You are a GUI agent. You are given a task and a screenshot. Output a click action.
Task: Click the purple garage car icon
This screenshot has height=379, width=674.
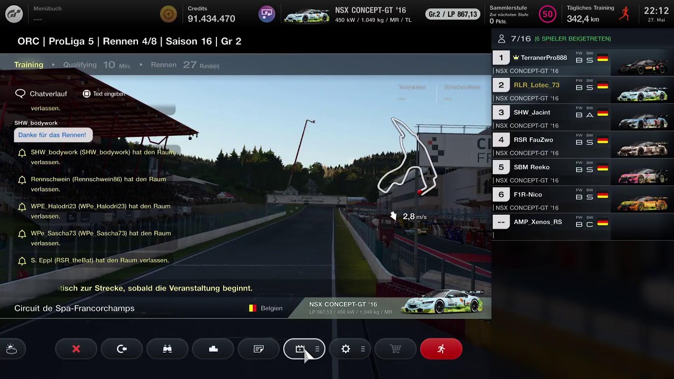pyautogui.click(x=267, y=14)
